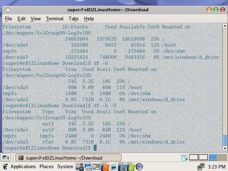Open the Terminal menu
228x171 pixels.
pos(55,19)
